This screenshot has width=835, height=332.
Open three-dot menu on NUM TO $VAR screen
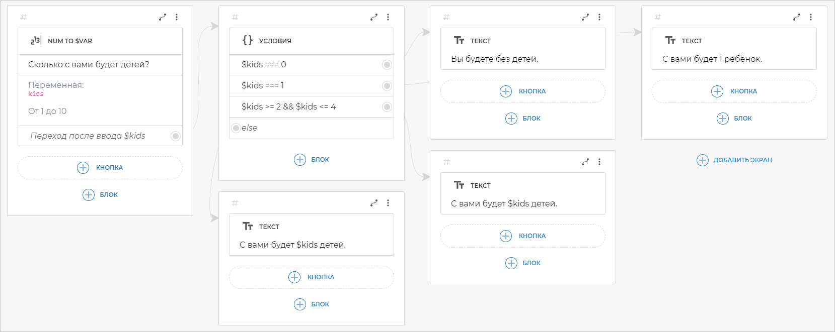pos(177,17)
